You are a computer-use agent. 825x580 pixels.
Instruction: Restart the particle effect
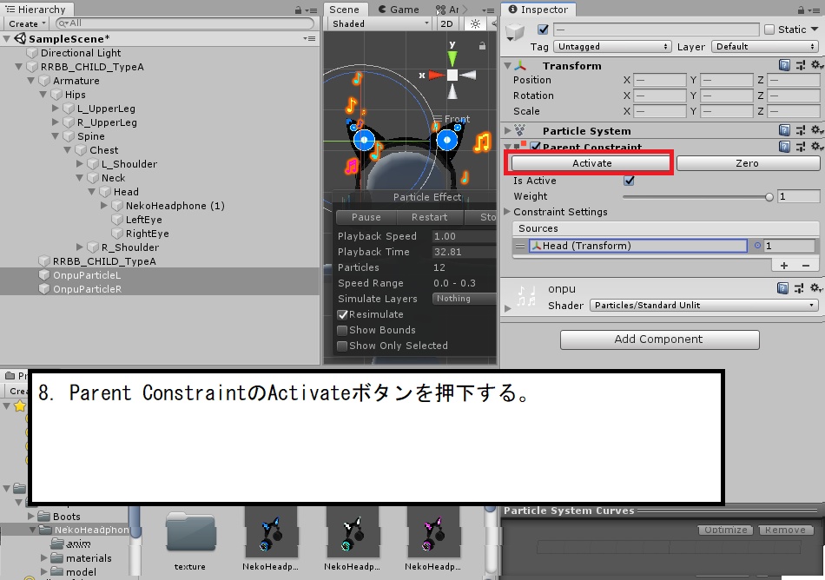[x=429, y=217]
